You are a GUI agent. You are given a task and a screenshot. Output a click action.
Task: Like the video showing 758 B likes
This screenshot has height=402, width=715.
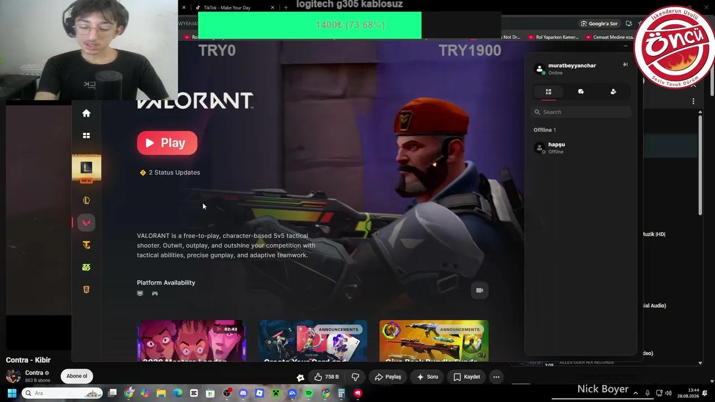click(327, 377)
